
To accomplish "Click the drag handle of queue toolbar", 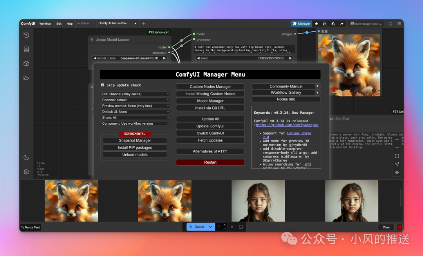I will (184, 227).
